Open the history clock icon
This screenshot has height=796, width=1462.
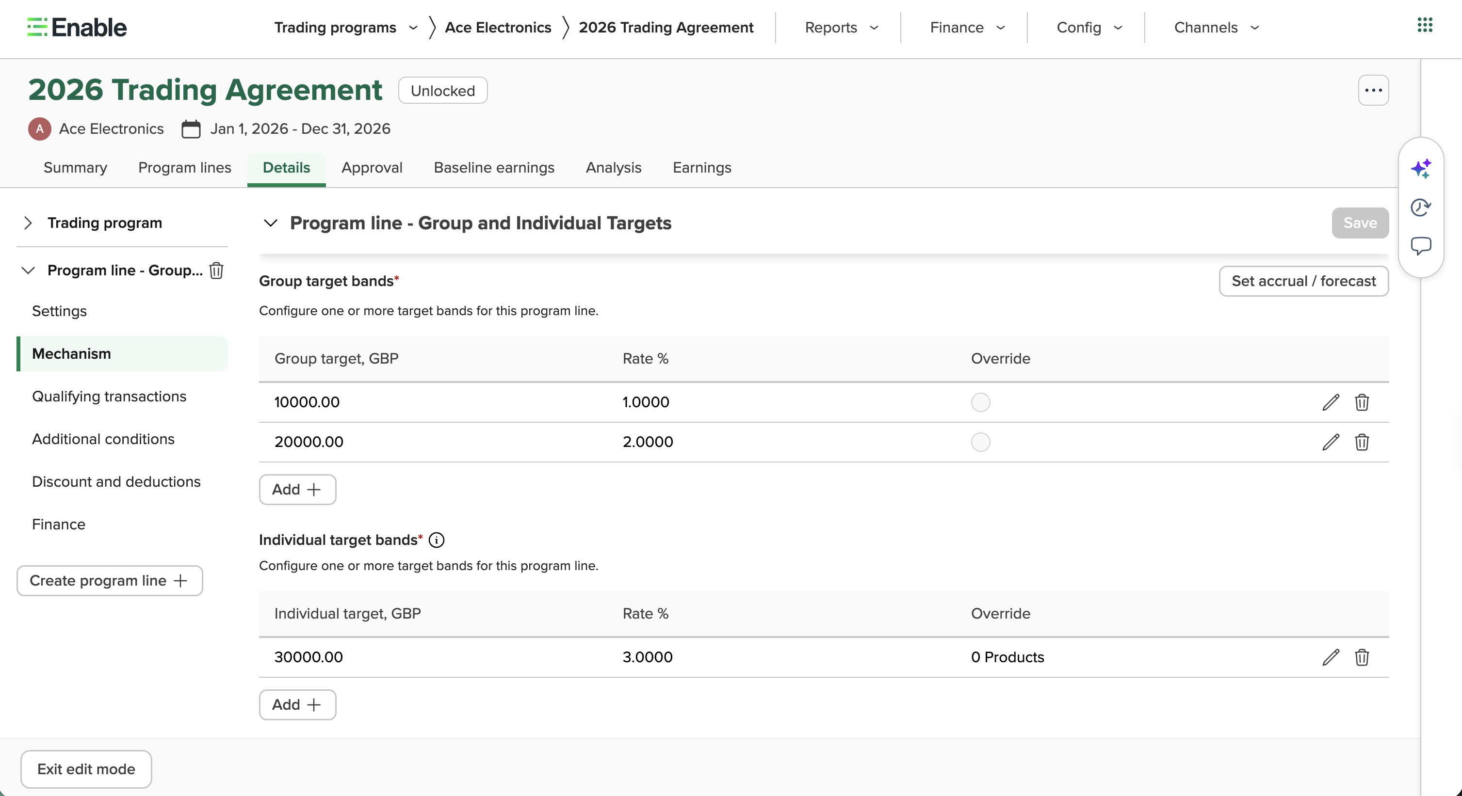pyautogui.click(x=1421, y=207)
